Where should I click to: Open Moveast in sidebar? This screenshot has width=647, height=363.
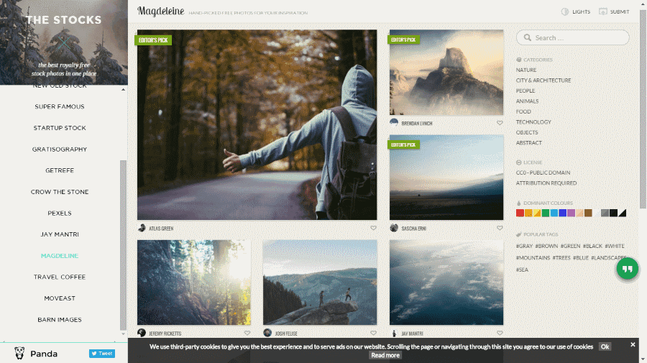60,298
